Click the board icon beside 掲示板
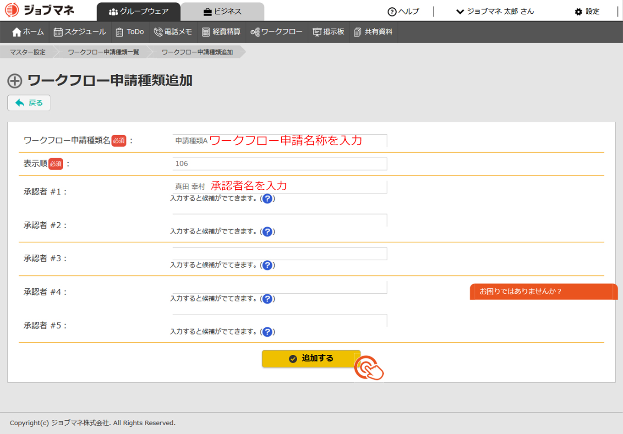623x434 pixels. (x=317, y=32)
